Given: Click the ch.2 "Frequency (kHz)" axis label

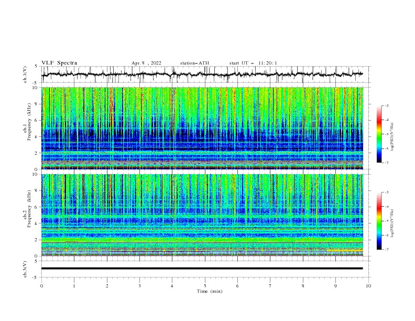Looking at the screenshot, I should [x=29, y=208].
